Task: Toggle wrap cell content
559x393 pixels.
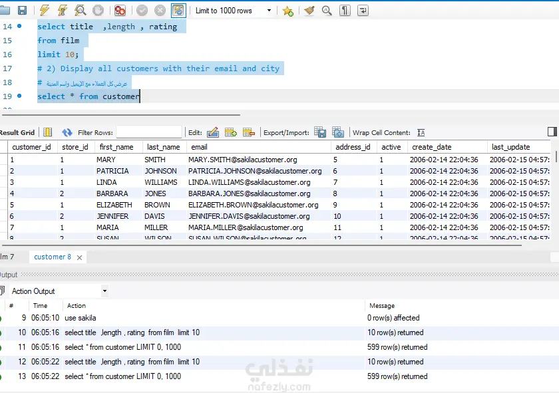Action: (x=421, y=132)
